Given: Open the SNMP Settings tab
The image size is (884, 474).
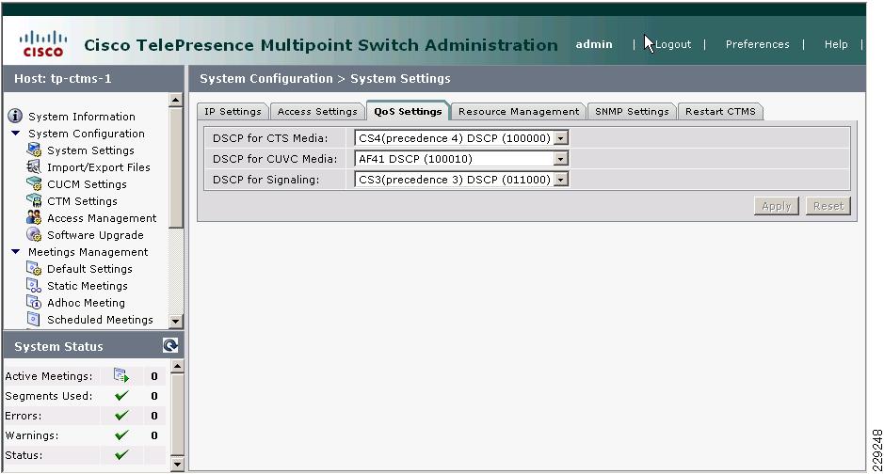Looking at the screenshot, I should [632, 112].
